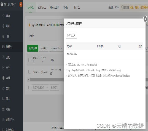Switch to the SQLServer tab
The width and height of the screenshot is (148, 131).
point(42,7)
